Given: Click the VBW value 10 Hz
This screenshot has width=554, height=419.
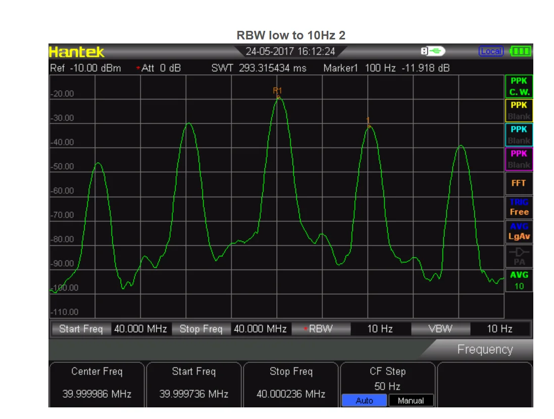Looking at the screenshot, I should (499, 329).
